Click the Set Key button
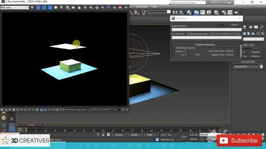 click(194, 139)
